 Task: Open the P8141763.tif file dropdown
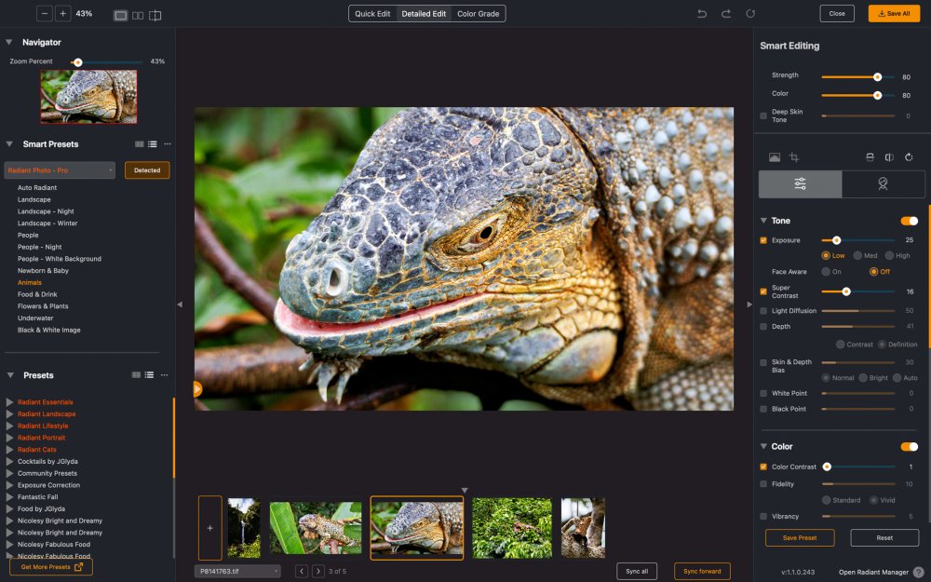(x=237, y=572)
